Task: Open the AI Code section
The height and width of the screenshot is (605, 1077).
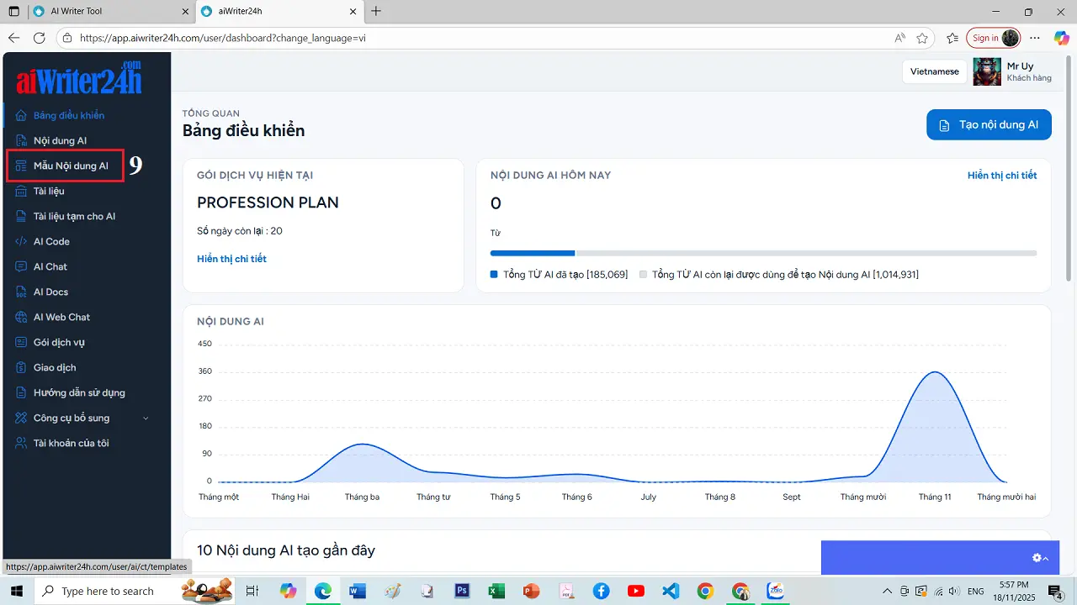Action: 50,241
